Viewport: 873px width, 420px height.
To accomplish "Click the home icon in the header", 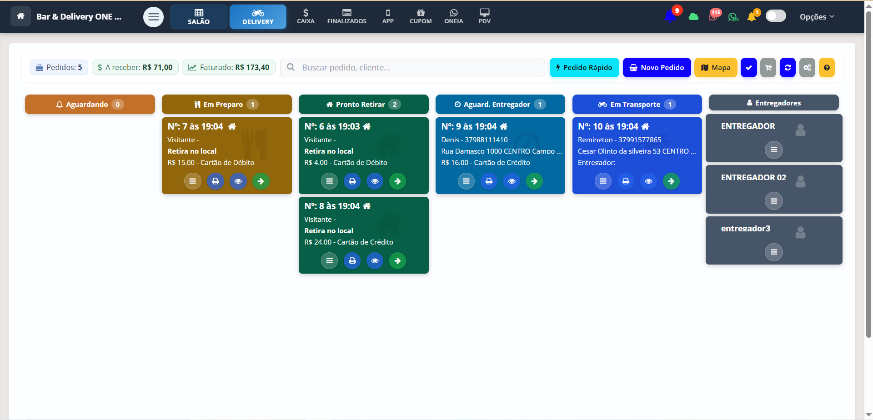I will point(20,16).
